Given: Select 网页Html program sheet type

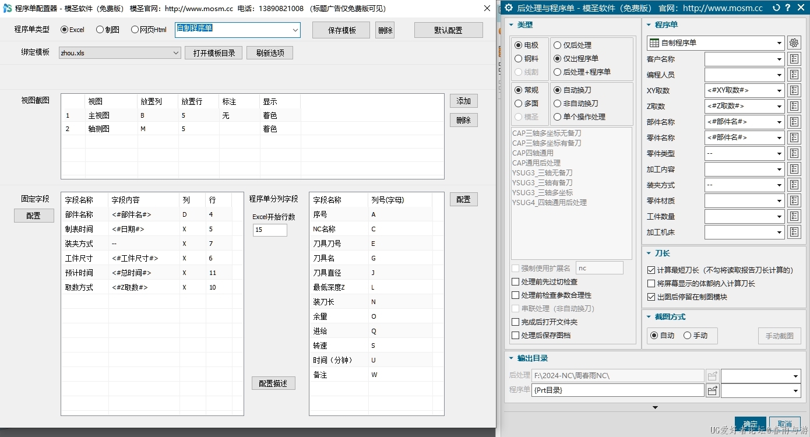Looking at the screenshot, I should click(x=149, y=30).
